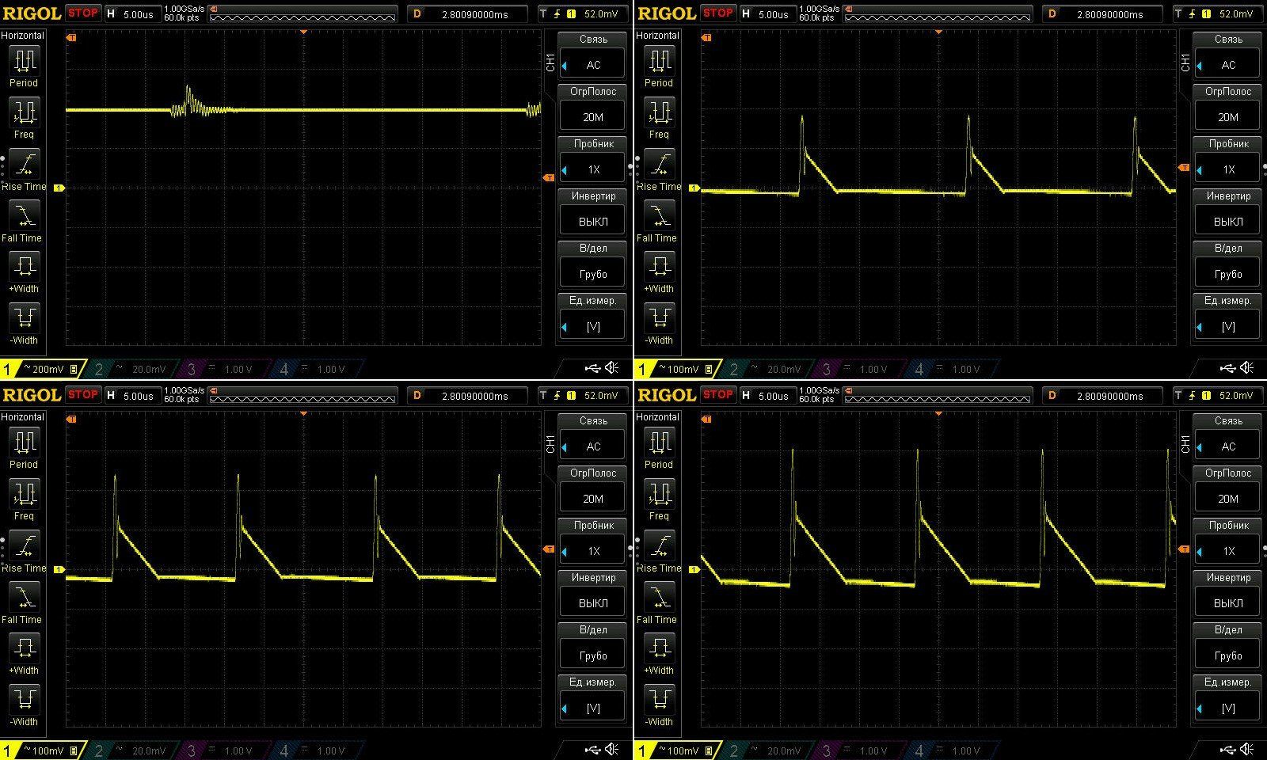Click the speaker sound icon in bottom-right scope
Image resolution: width=1267 pixels, height=760 pixels.
[1247, 749]
